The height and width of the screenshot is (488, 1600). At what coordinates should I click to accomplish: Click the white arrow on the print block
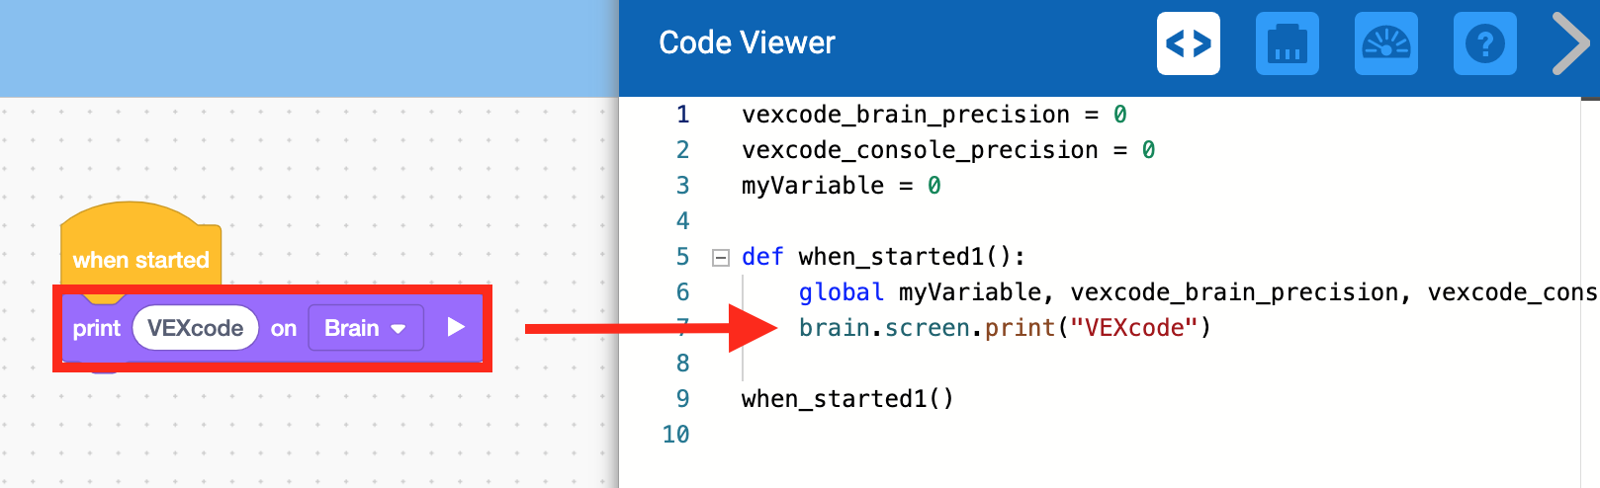[456, 327]
